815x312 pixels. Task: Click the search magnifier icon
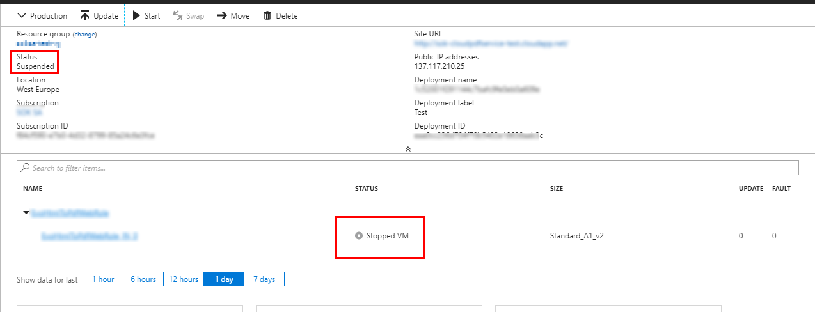point(26,168)
